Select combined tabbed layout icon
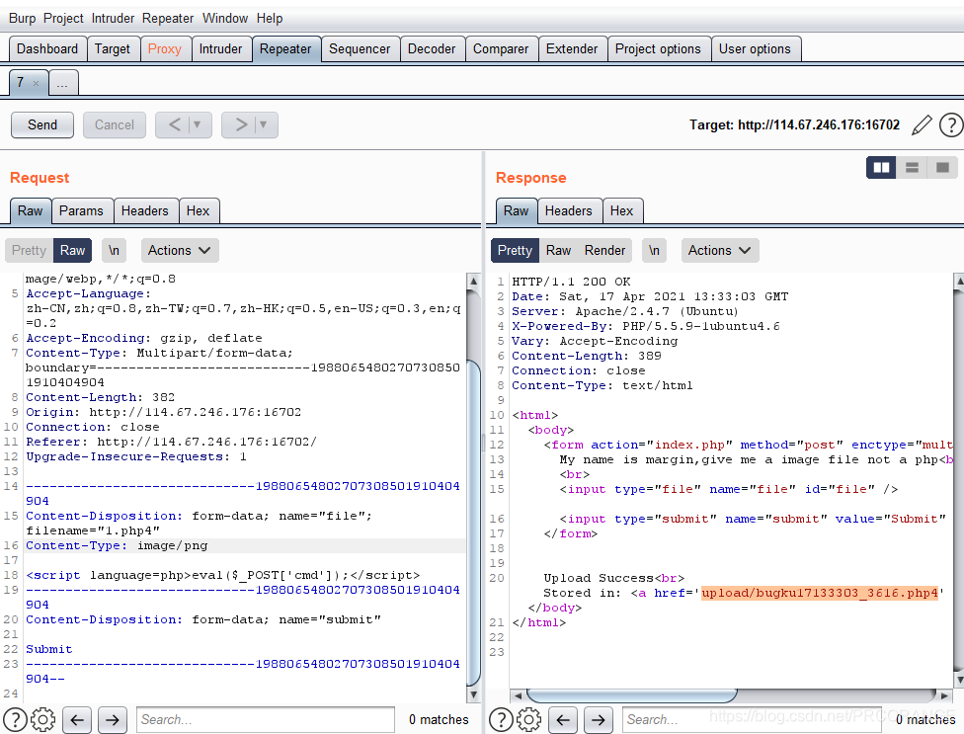 pos(942,167)
